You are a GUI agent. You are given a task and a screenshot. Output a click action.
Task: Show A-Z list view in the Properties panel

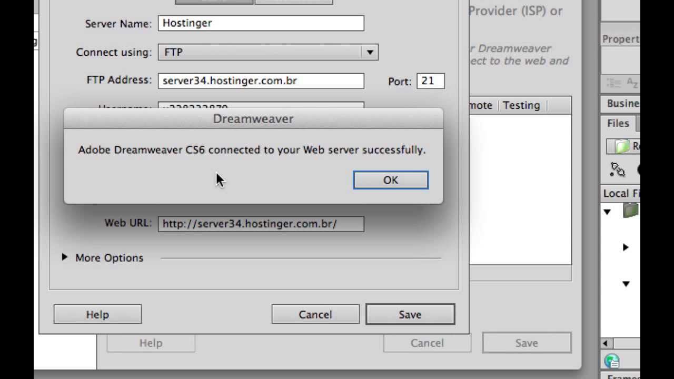click(632, 83)
